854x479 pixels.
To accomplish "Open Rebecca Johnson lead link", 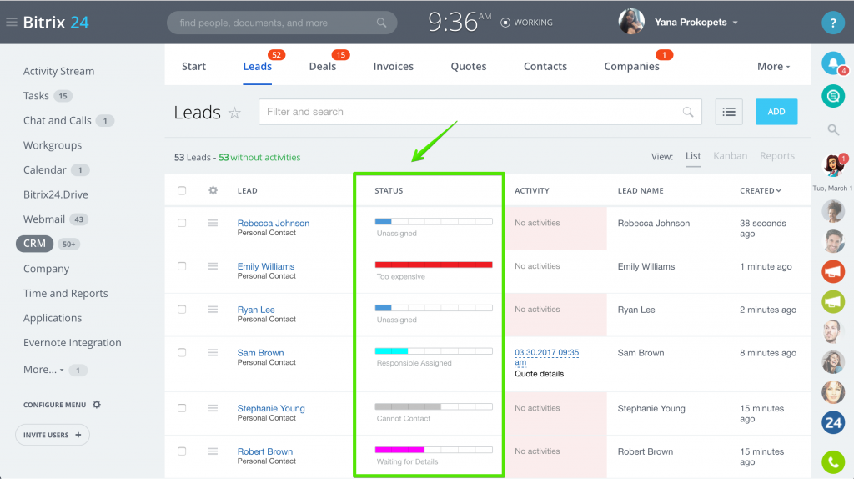I will click(x=274, y=223).
